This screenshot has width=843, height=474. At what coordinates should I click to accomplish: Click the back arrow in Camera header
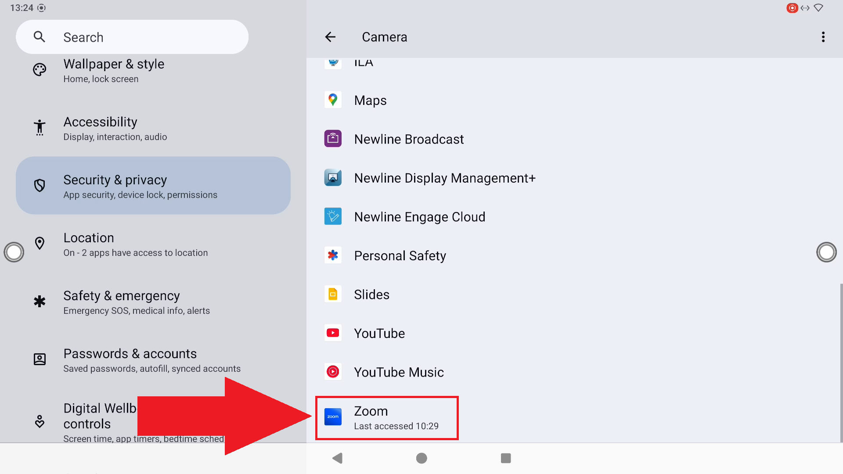point(330,37)
